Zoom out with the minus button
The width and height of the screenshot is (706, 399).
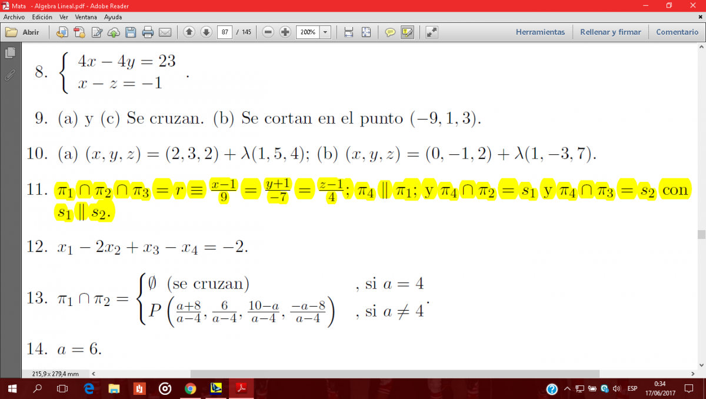tap(268, 32)
